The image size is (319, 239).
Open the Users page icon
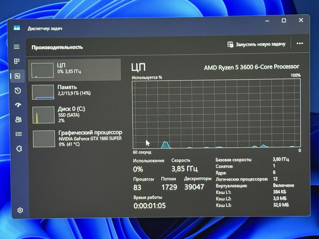click(18, 119)
